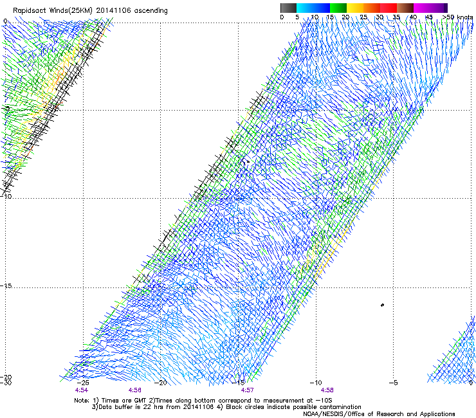Click the tiny island marker inside the swath
476x418 pixels.
248,162
